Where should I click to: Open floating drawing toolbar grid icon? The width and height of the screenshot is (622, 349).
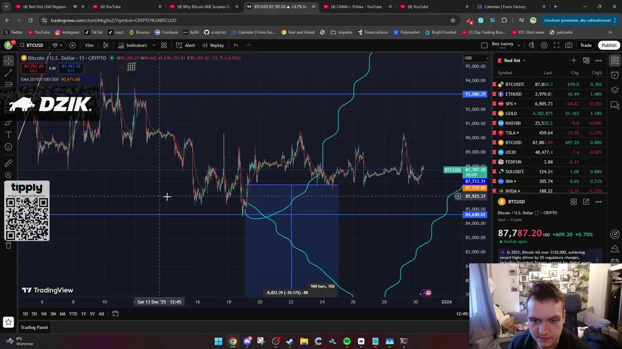tap(131, 67)
